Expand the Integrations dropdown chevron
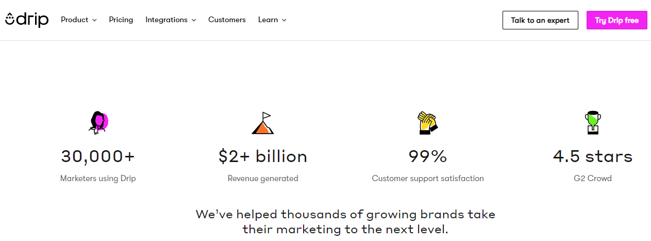Image resolution: width=651 pixels, height=241 pixels. point(194,20)
